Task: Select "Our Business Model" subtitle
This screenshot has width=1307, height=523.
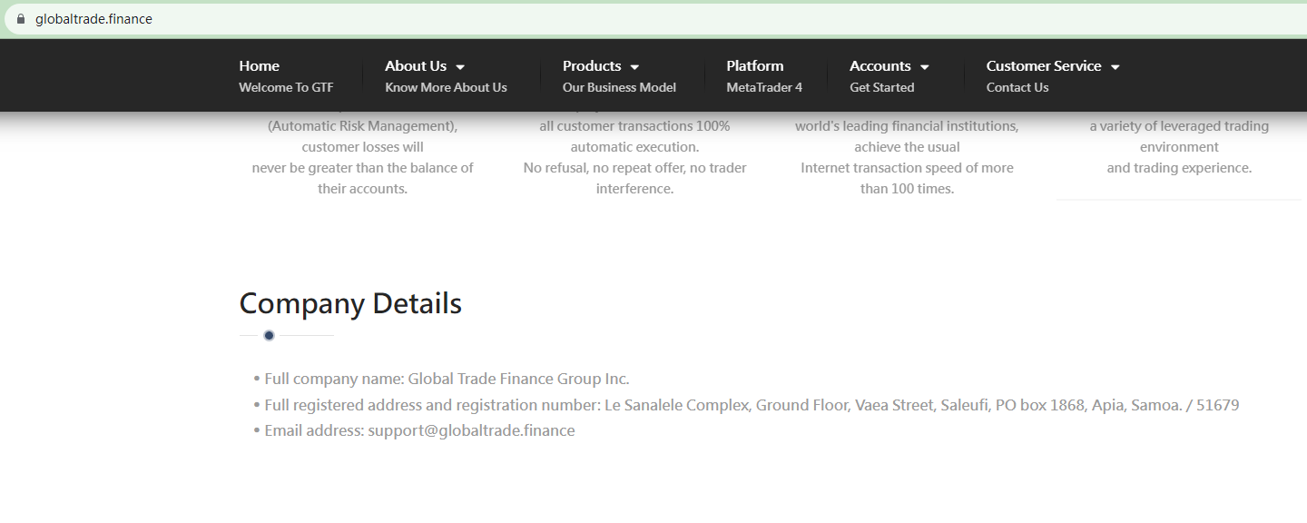Action: (619, 87)
